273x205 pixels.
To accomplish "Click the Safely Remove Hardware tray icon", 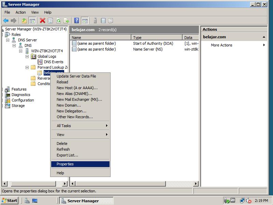I will coord(227,201).
